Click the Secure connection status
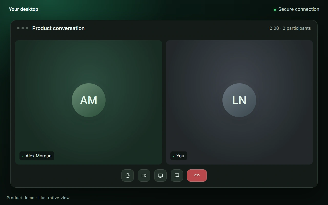Viewport: 328px width, 205px height. tap(296, 9)
